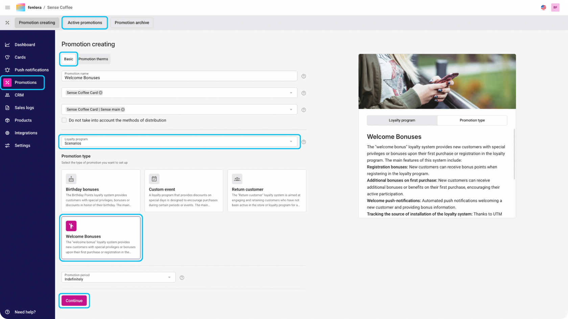Open Need help? link
The image size is (568, 319).
click(x=25, y=312)
